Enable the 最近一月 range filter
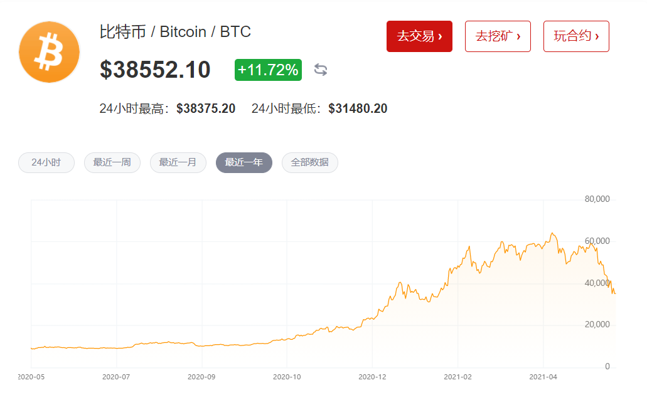 178,162
